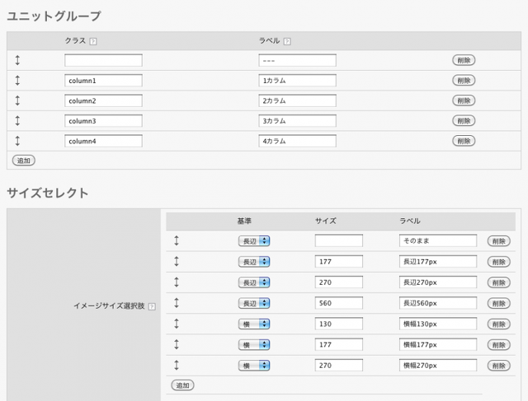Click the sort handle for そのまま row
This screenshot has width=528, height=401.
tap(176, 241)
